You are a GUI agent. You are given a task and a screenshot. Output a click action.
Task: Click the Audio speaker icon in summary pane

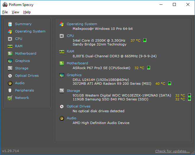click(x=62, y=118)
